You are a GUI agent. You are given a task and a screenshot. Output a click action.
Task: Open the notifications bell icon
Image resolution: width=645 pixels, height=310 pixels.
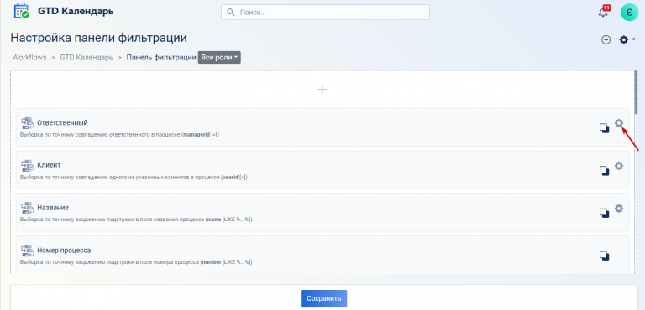click(x=603, y=12)
